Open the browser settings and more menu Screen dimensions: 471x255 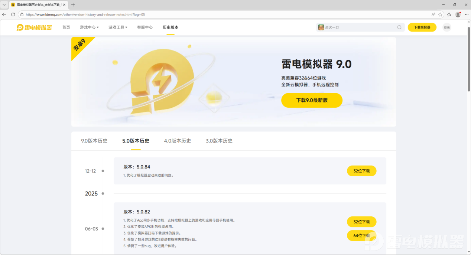click(x=467, y=14)
